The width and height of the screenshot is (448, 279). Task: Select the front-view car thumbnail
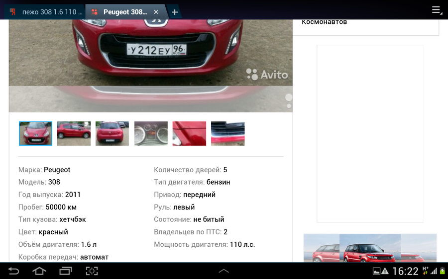click(35, 134)
